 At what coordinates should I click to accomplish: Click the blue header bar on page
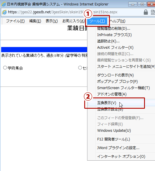[44, 50]
